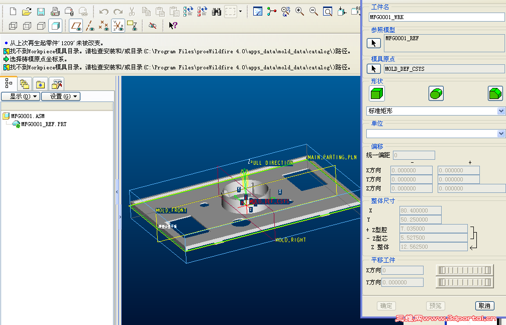Open an existing file via folder icon
The height and width of the screenshot is (325, 506).
coord(27,12)
